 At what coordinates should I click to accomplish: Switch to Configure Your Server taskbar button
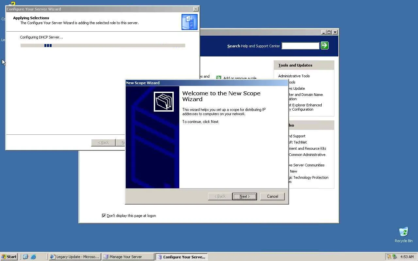point(182,257)
